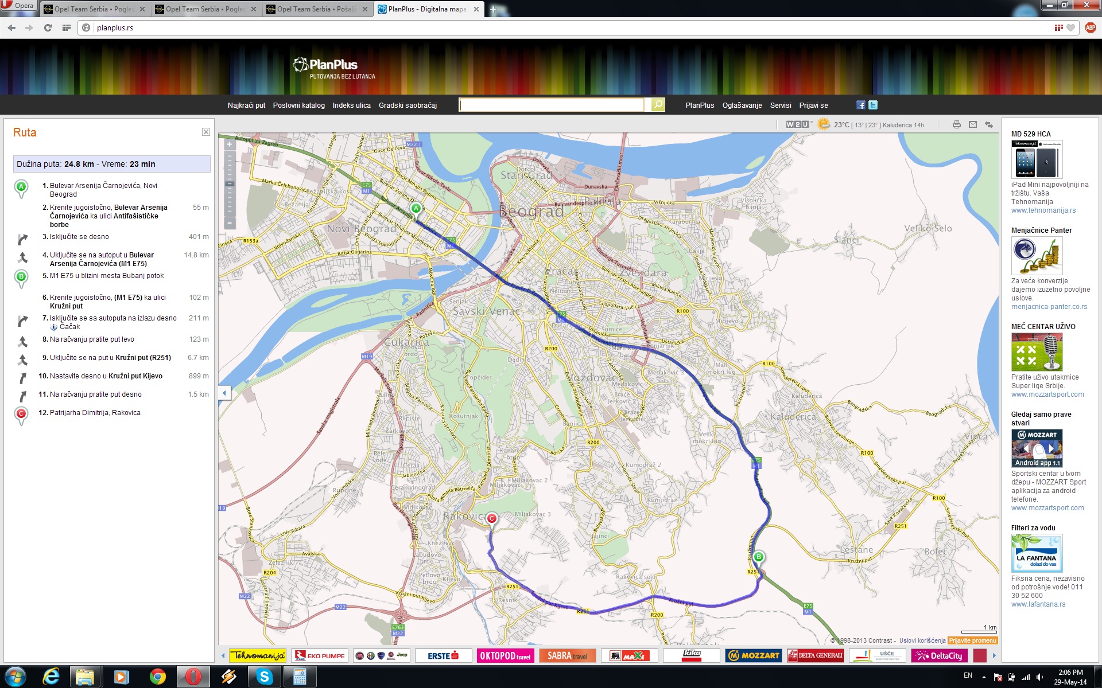The height and width of the screenshot is (688, 1102).
Task: Open menjacnica-panter.co.rs ad link
Action: [x=1049, y=307]
